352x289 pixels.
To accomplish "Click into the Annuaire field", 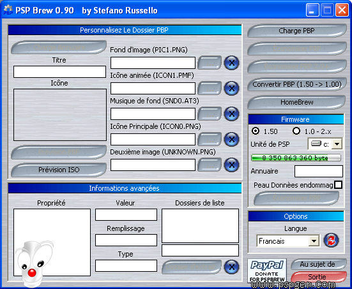I will click(319, 171).
